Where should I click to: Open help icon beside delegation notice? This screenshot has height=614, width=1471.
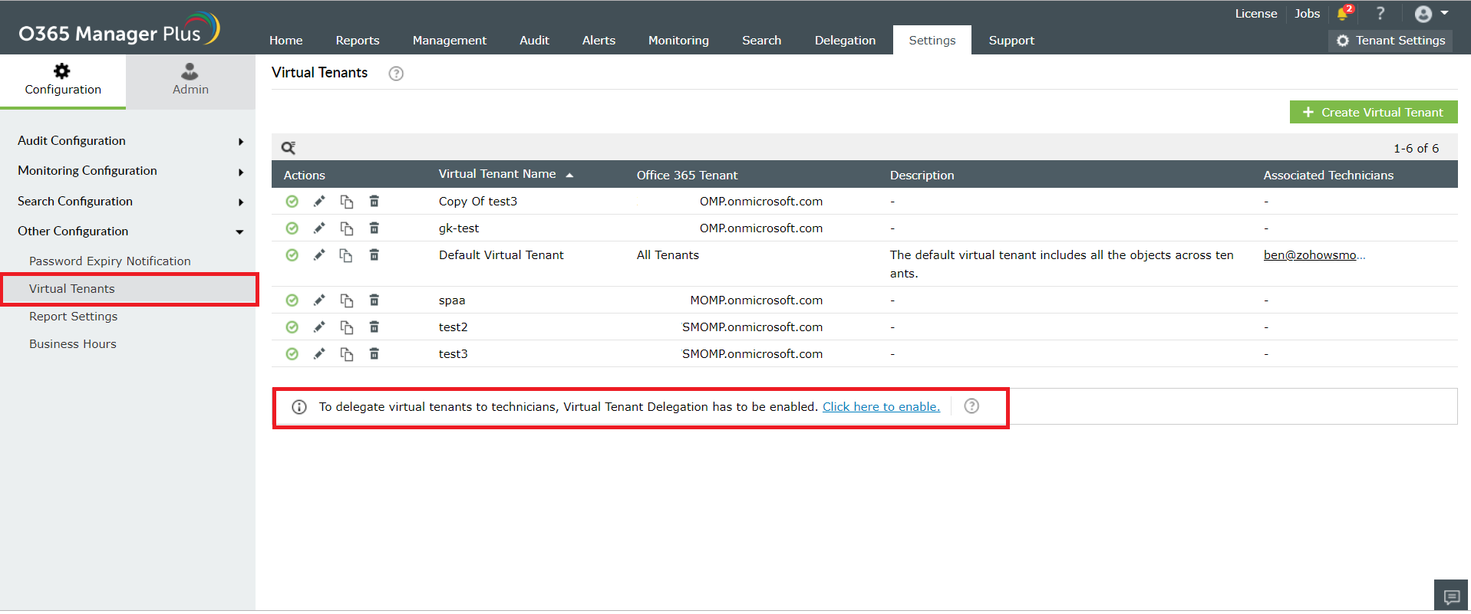coord(971,406)
